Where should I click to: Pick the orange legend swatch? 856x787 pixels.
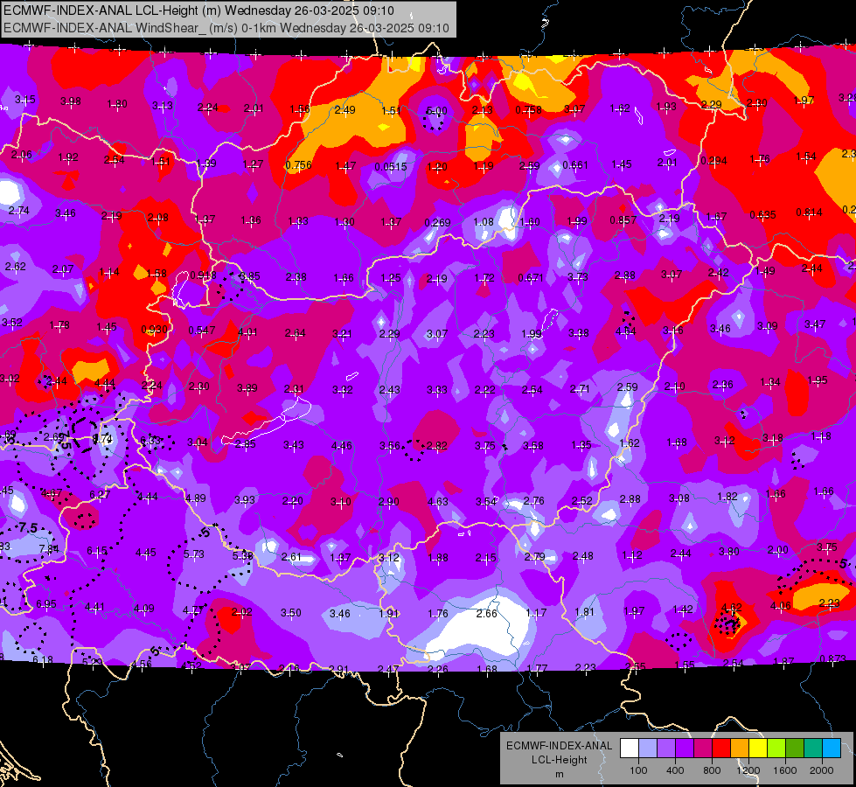[740, 748]
